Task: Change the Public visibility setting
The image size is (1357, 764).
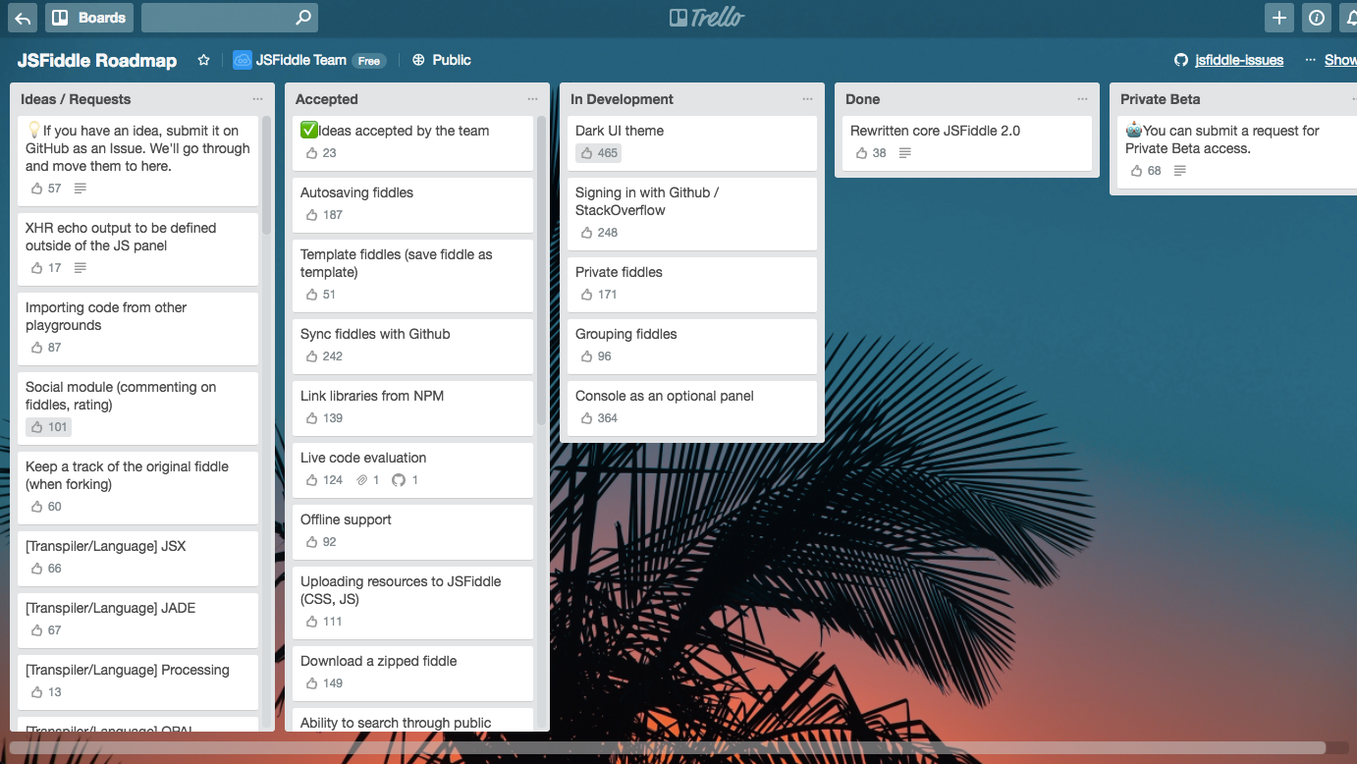Action: (x=442, y=60)
